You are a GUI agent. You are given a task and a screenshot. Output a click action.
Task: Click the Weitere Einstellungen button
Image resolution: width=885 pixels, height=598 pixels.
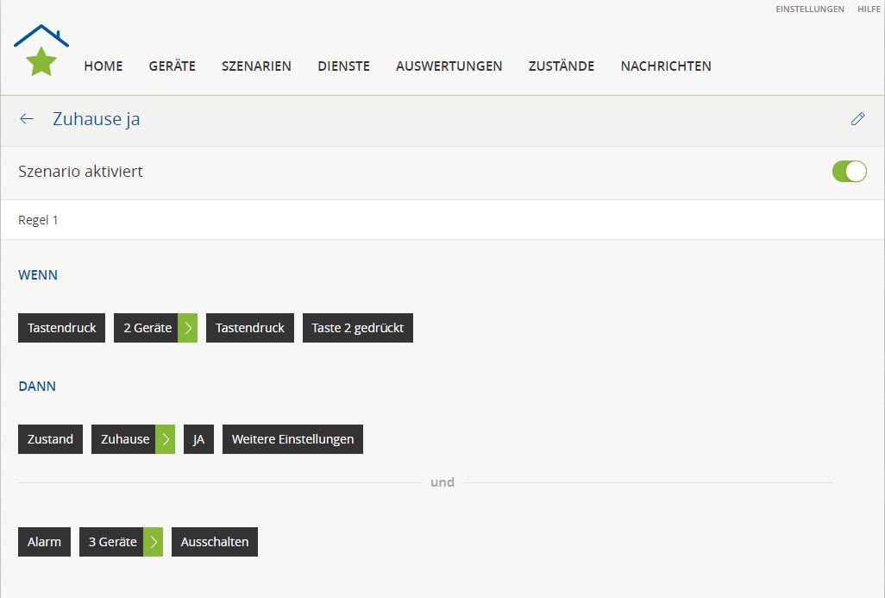pyautogui.click(x=292, y=439)
